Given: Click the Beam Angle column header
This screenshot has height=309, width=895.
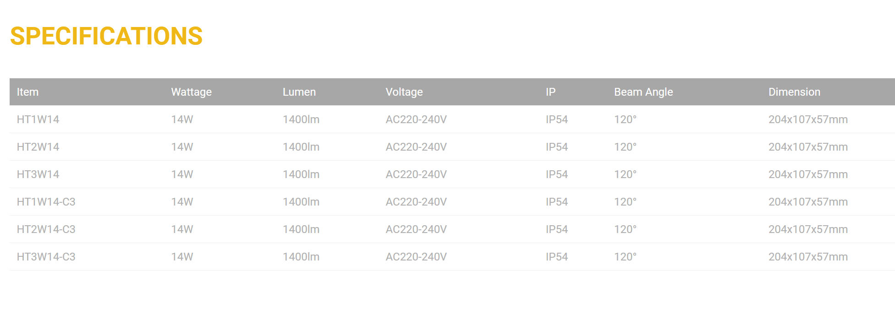Looking at the screenshot, I should [643, 92].
